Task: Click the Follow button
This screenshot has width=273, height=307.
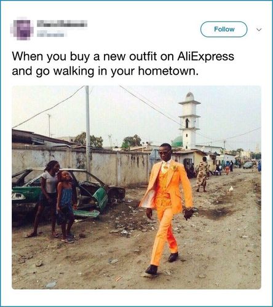Action: [224, 29]
